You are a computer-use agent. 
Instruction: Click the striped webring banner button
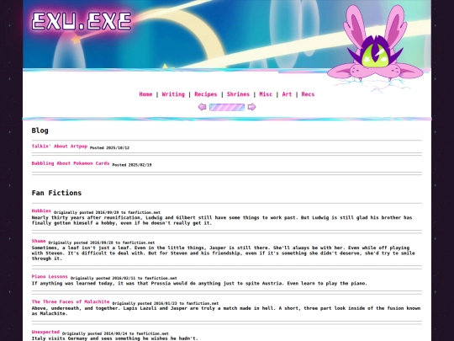227,107
